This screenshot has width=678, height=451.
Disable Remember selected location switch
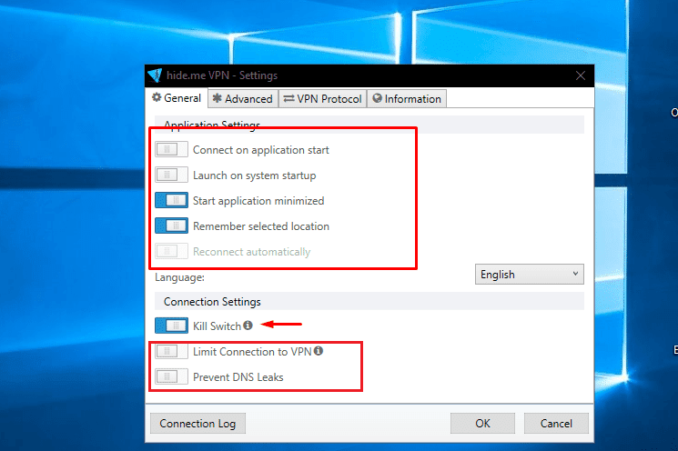click(x=171, y=225)
